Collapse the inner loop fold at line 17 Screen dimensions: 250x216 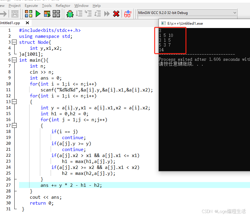coord(14,126)
